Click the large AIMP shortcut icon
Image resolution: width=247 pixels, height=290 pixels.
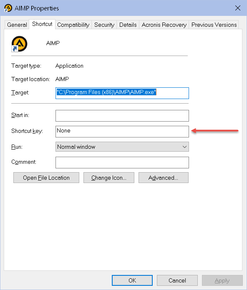point(19,44)
